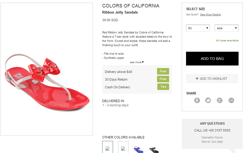Share product on Facebook

[197, 100]
